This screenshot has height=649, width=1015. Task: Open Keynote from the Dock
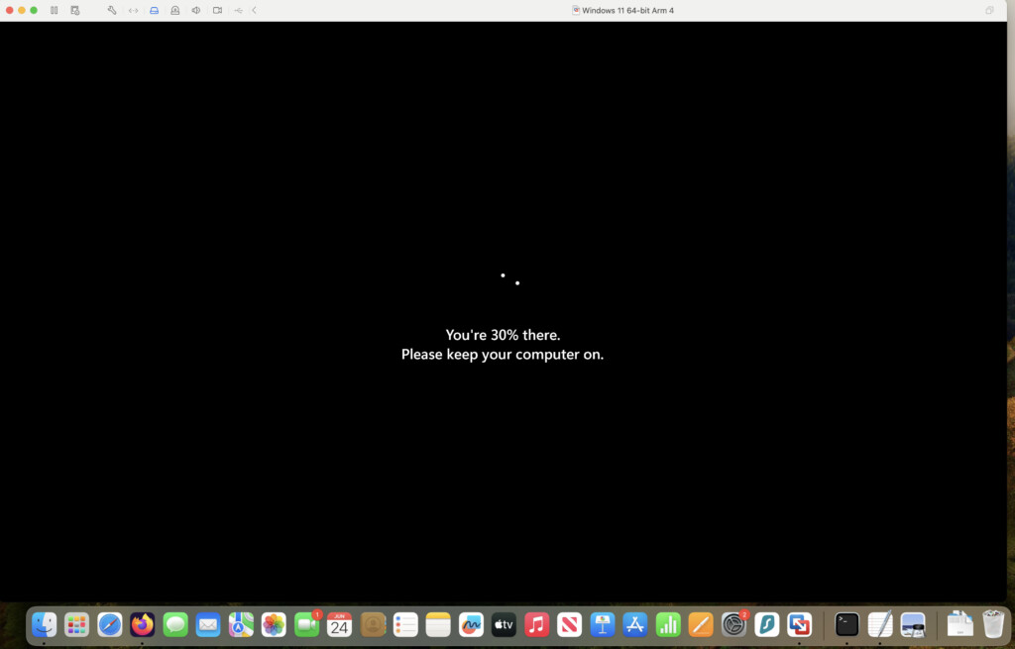602,624
